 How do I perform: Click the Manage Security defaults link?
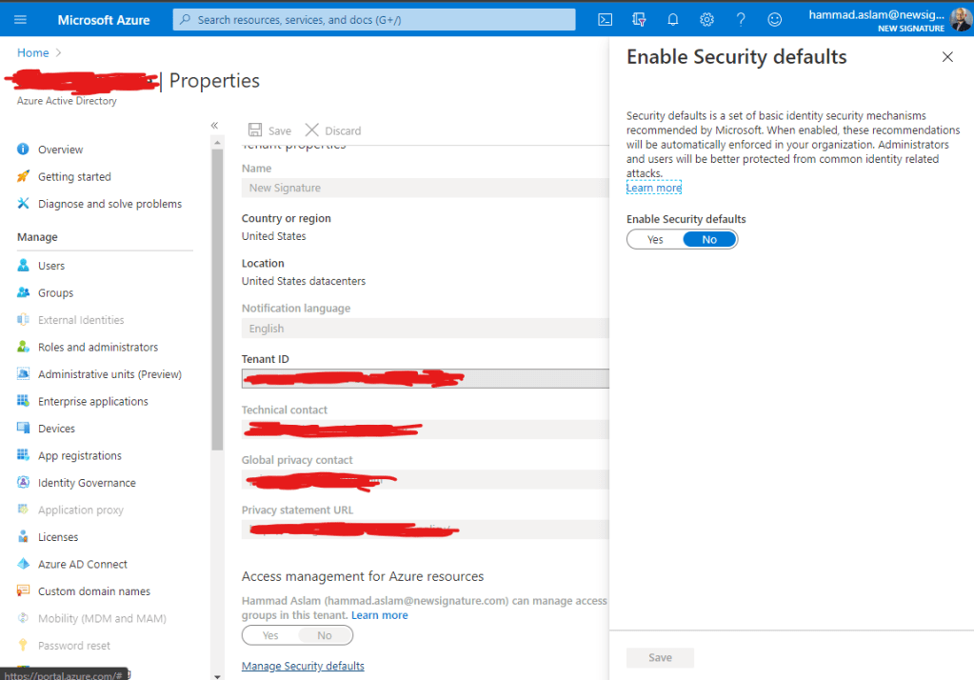[x=303, y=666]
